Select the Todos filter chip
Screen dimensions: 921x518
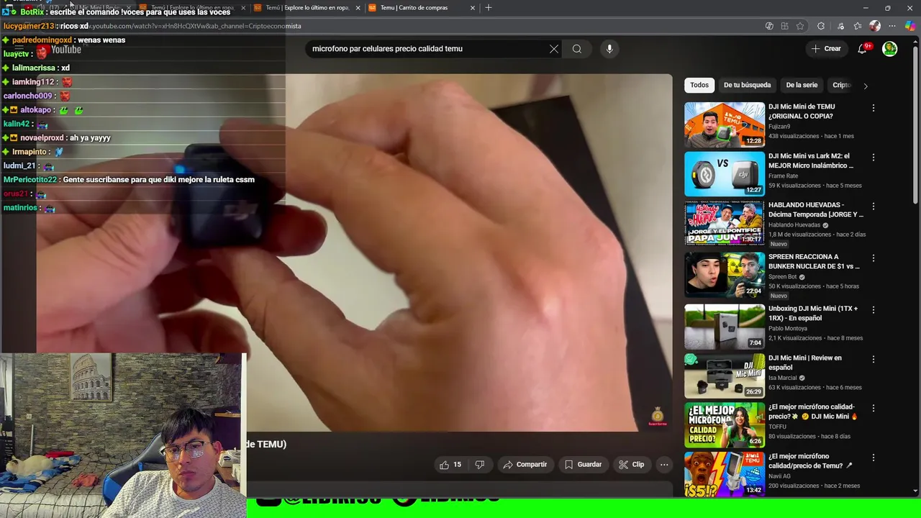[x=699, y=85]
